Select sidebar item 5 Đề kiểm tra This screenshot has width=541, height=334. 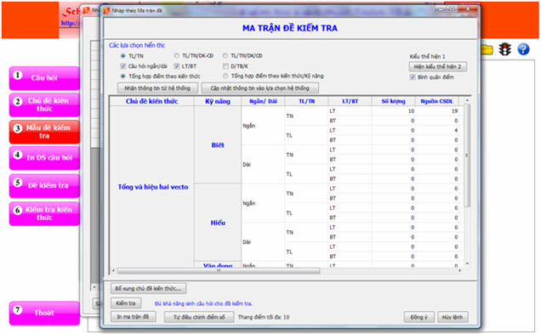[44, 185]
